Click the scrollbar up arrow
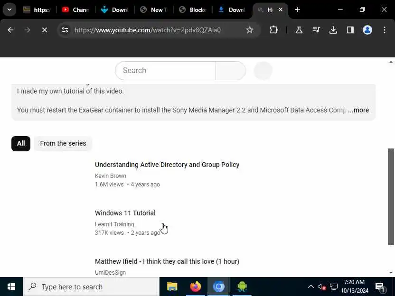 coord(391,62)
